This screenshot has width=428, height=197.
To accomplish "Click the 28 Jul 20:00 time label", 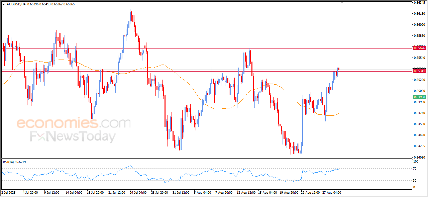I will (x=159, y=193).
